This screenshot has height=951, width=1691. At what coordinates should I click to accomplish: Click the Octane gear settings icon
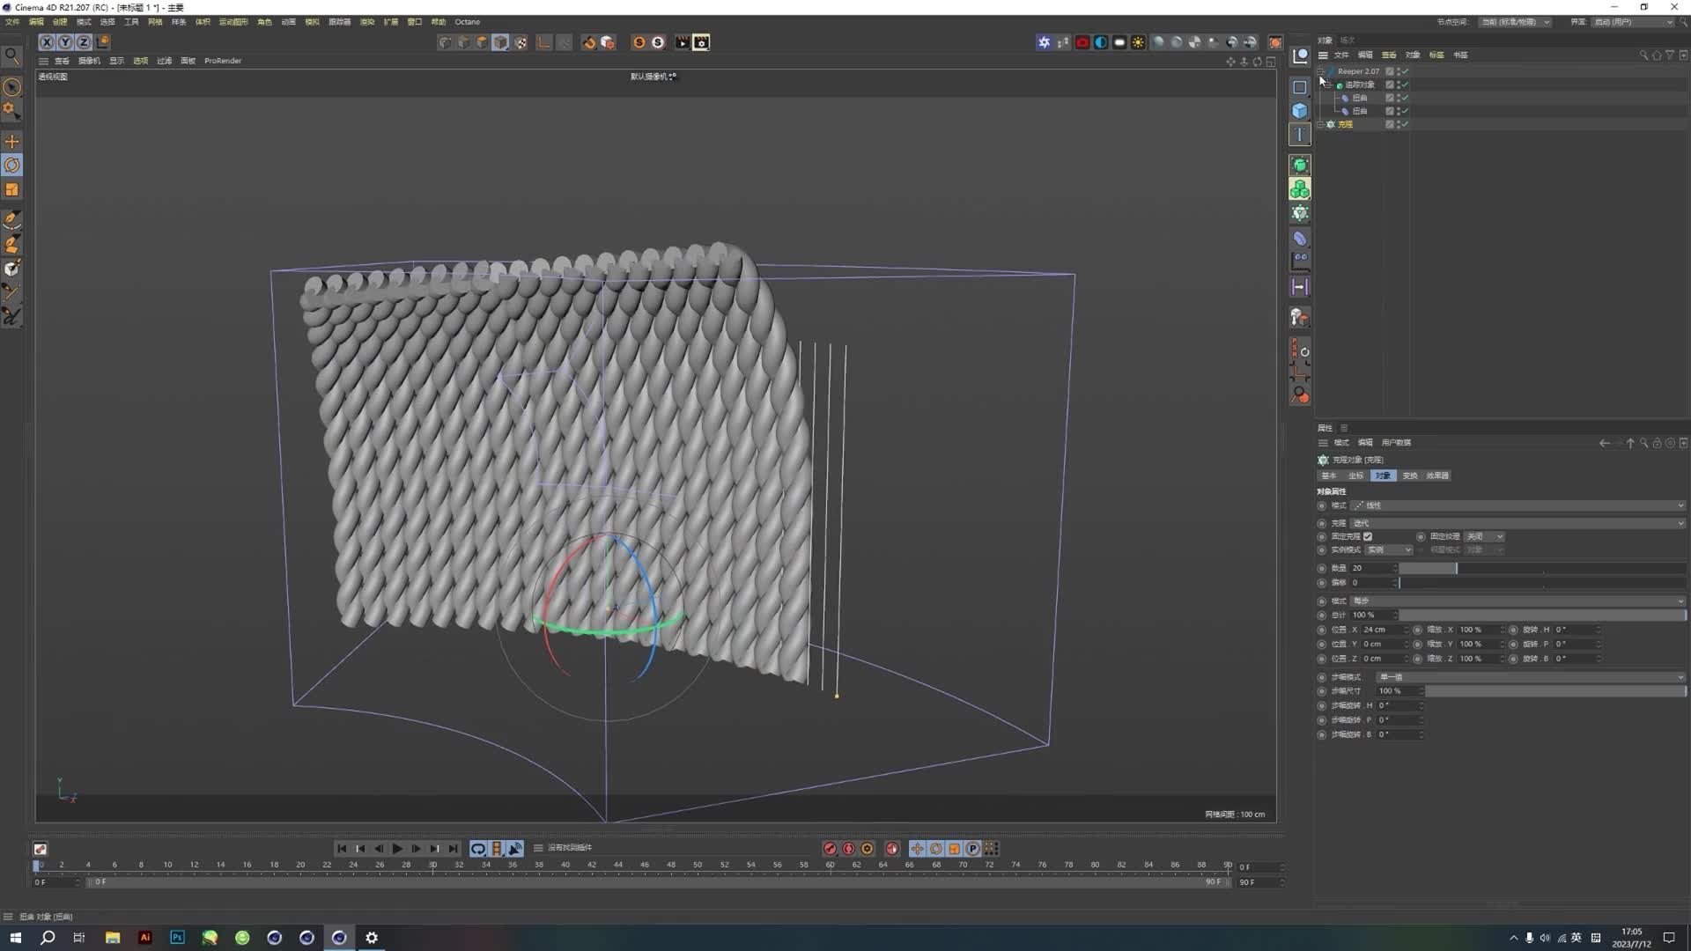click(x=1045, y=42)
